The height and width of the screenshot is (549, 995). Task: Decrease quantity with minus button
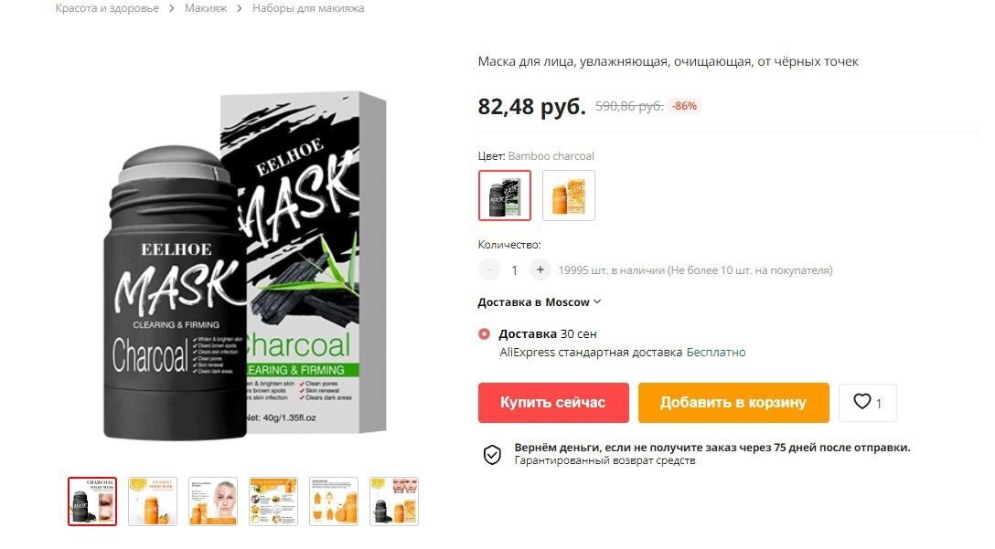click(489, 270)
